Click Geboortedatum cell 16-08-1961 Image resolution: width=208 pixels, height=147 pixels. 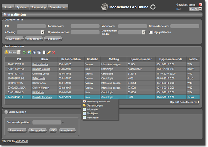tap(71, 92)
